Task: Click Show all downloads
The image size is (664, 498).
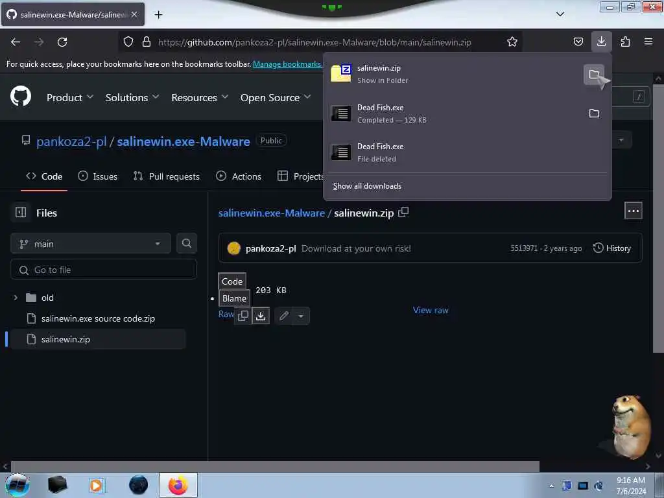Action: point(367,186)
